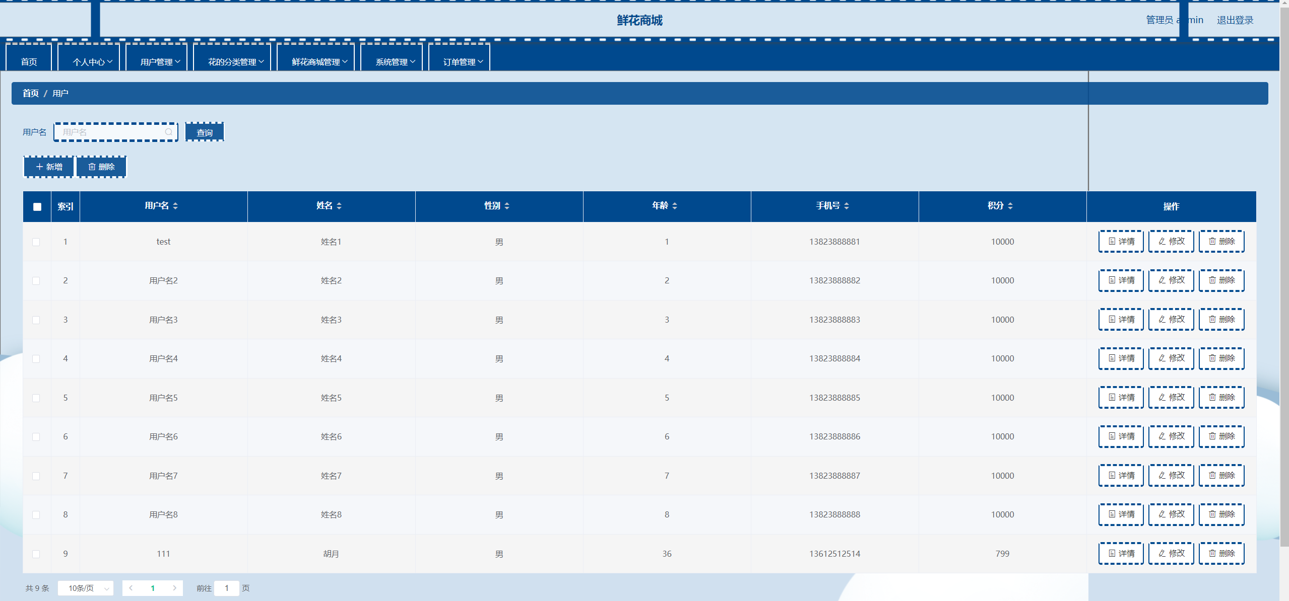Open 详情 details for row 9
The height and width of the screenshot is (601, 1289).
pyautogui.click(x=1121, y=554)
